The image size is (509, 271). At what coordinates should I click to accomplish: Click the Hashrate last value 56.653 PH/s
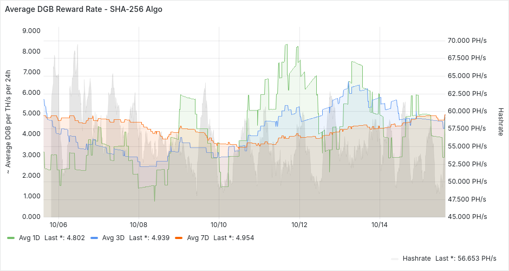click(477, 258)
